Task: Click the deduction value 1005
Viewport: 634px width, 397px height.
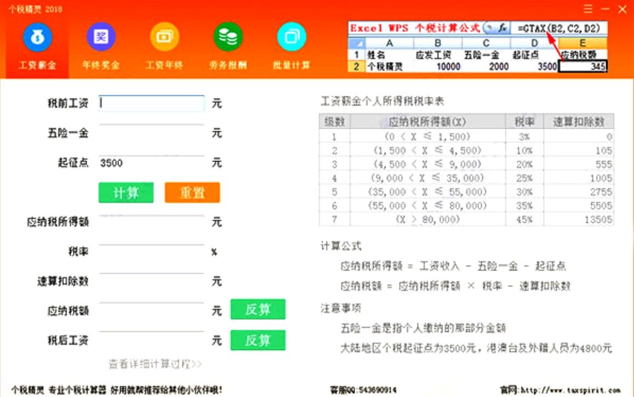Action: coord(601,178)
